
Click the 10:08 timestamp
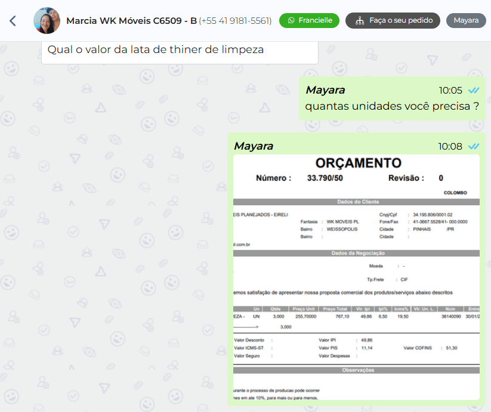click(x=450, y=146)
